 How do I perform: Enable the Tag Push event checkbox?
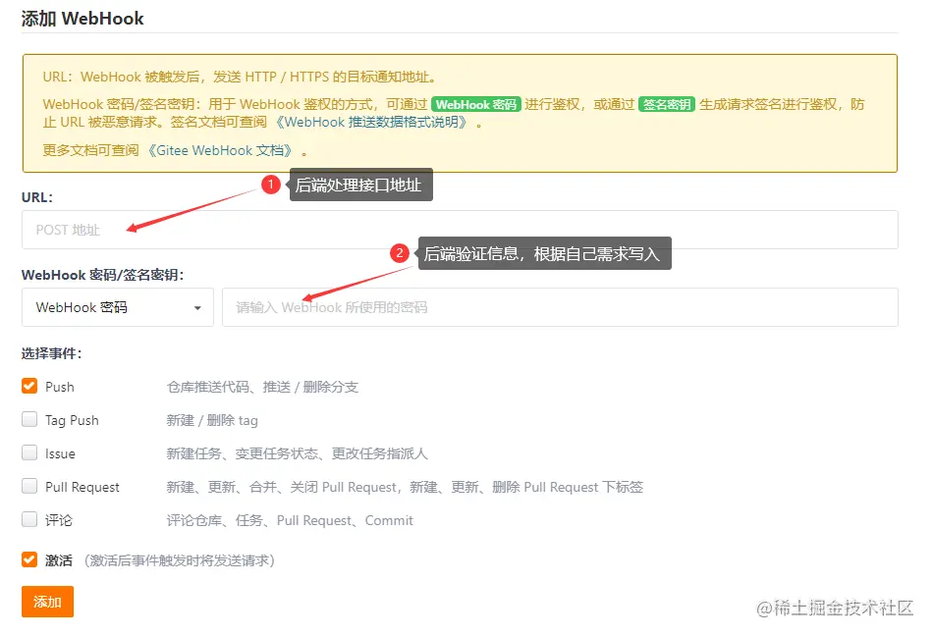[29, 419]
